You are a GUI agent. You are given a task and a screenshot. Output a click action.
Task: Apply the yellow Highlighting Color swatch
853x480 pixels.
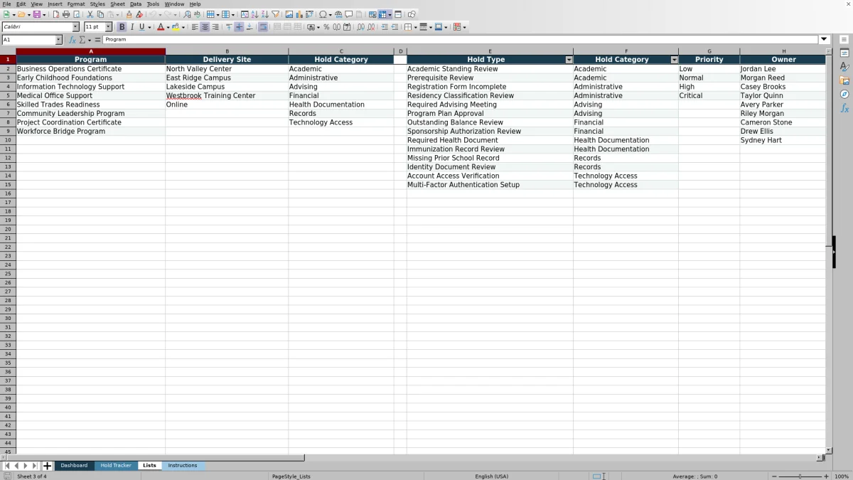(x=175, y=27)
